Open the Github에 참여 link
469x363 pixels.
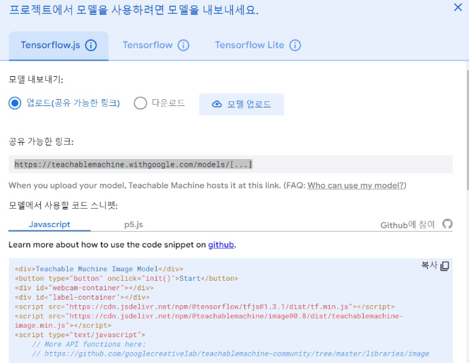(x=407, y=224)
